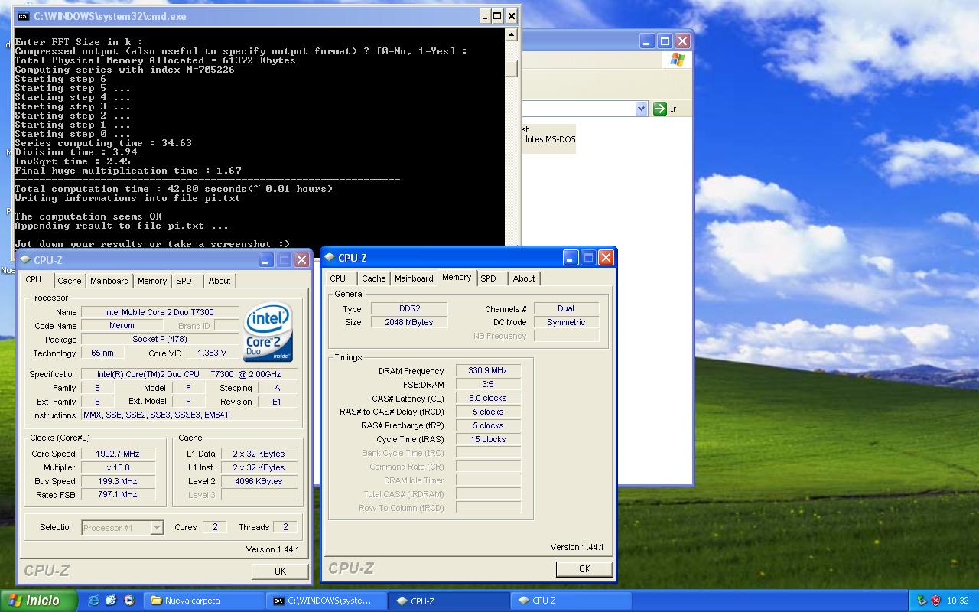Click the memory Size value '2048 MBytes'
979x612 pixels.
pos(409,322)
